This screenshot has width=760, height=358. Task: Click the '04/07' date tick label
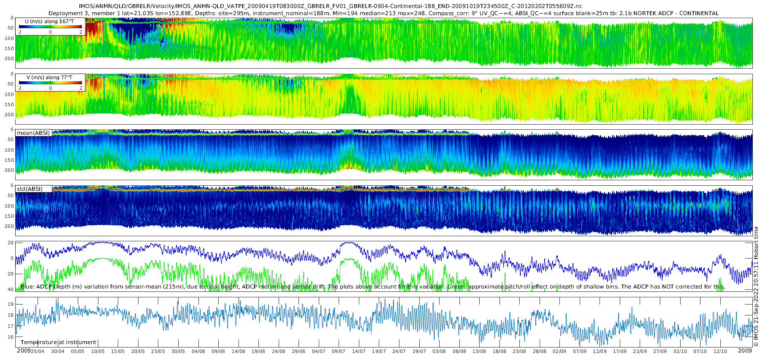[319, 351]
